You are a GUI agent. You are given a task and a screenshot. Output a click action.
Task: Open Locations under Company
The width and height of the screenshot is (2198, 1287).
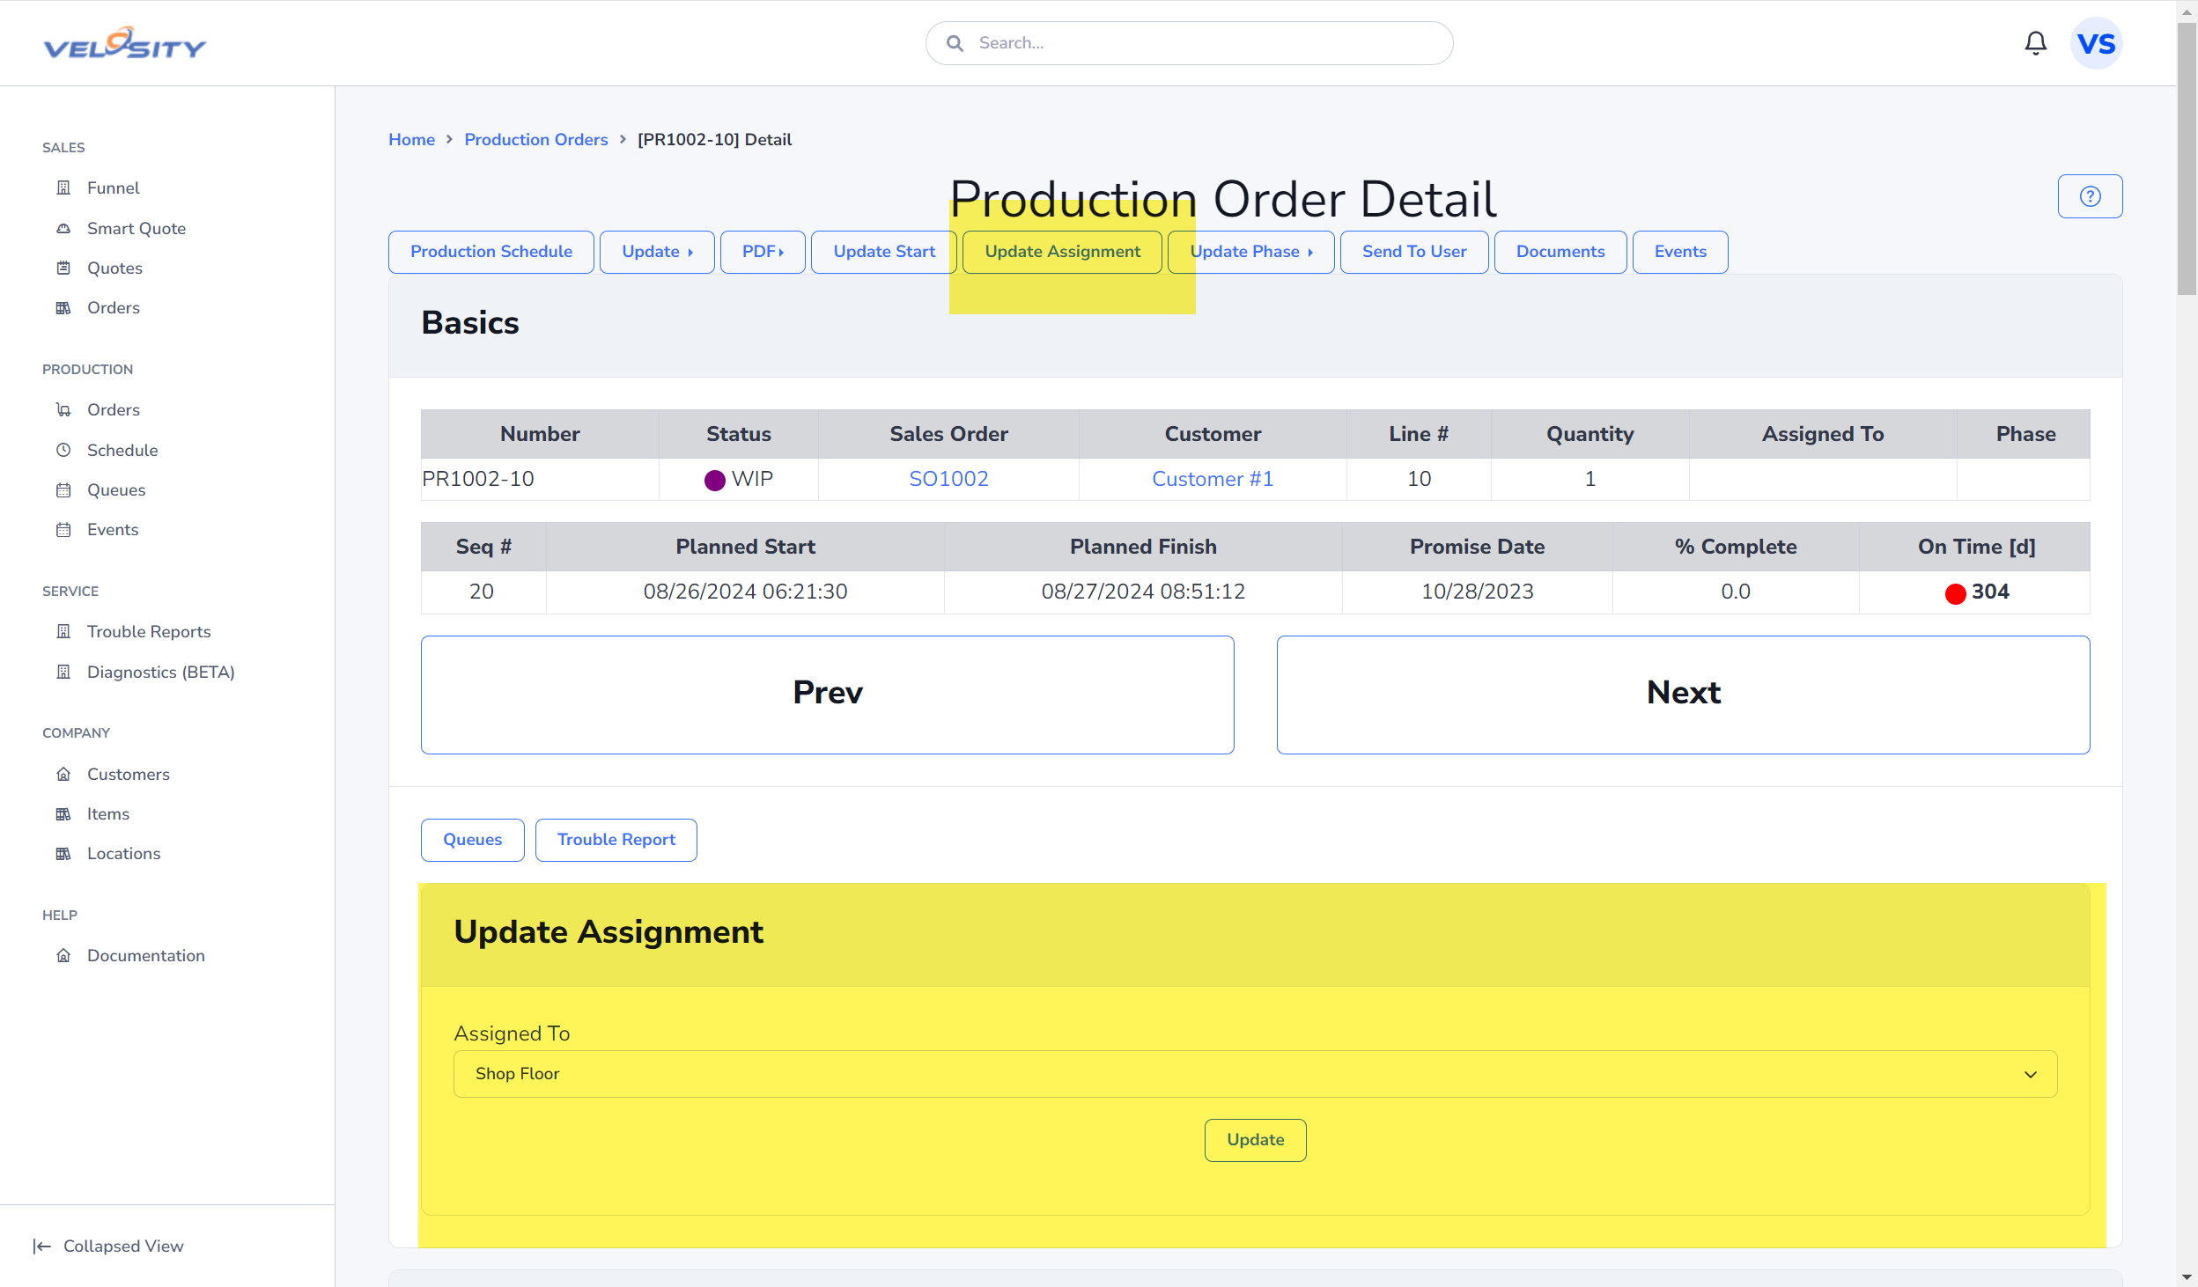[124, 853]
